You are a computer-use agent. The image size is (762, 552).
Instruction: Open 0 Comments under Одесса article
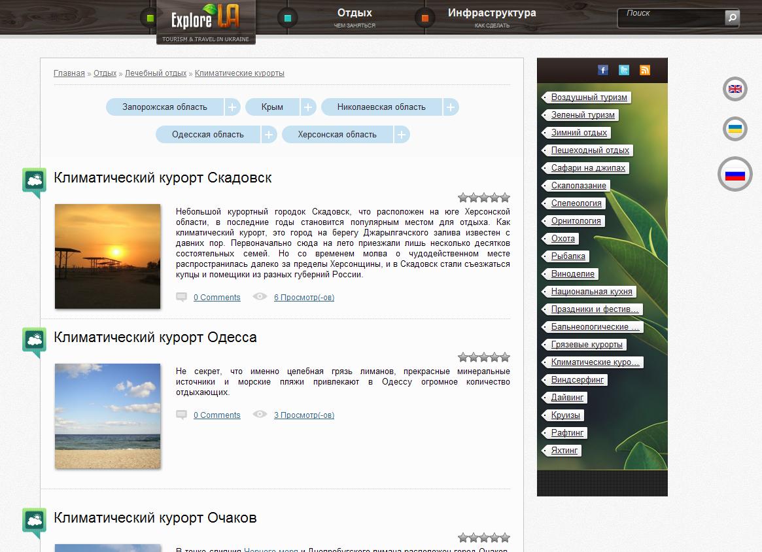tap(216, 415)
